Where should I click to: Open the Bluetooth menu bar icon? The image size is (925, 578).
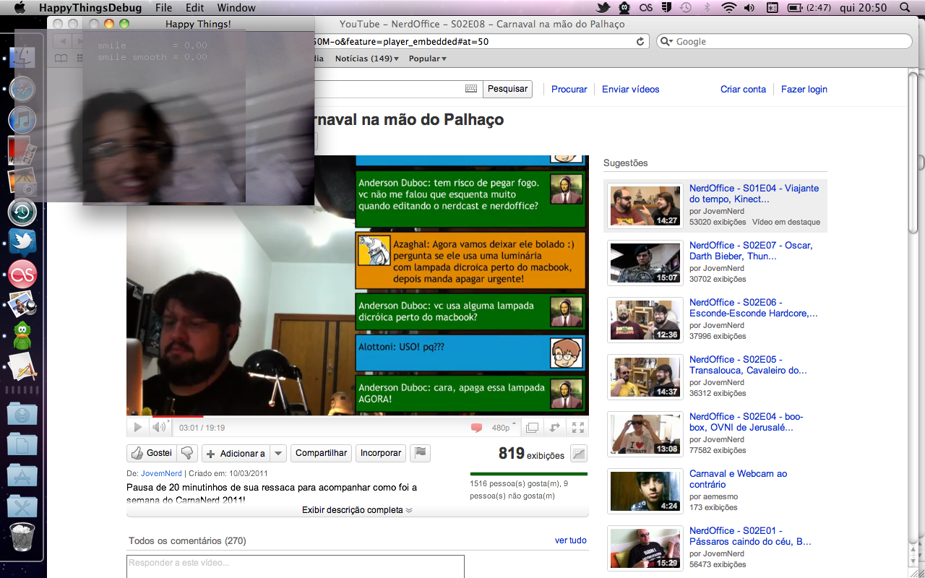pyautogui.click(x=707, y=8)
